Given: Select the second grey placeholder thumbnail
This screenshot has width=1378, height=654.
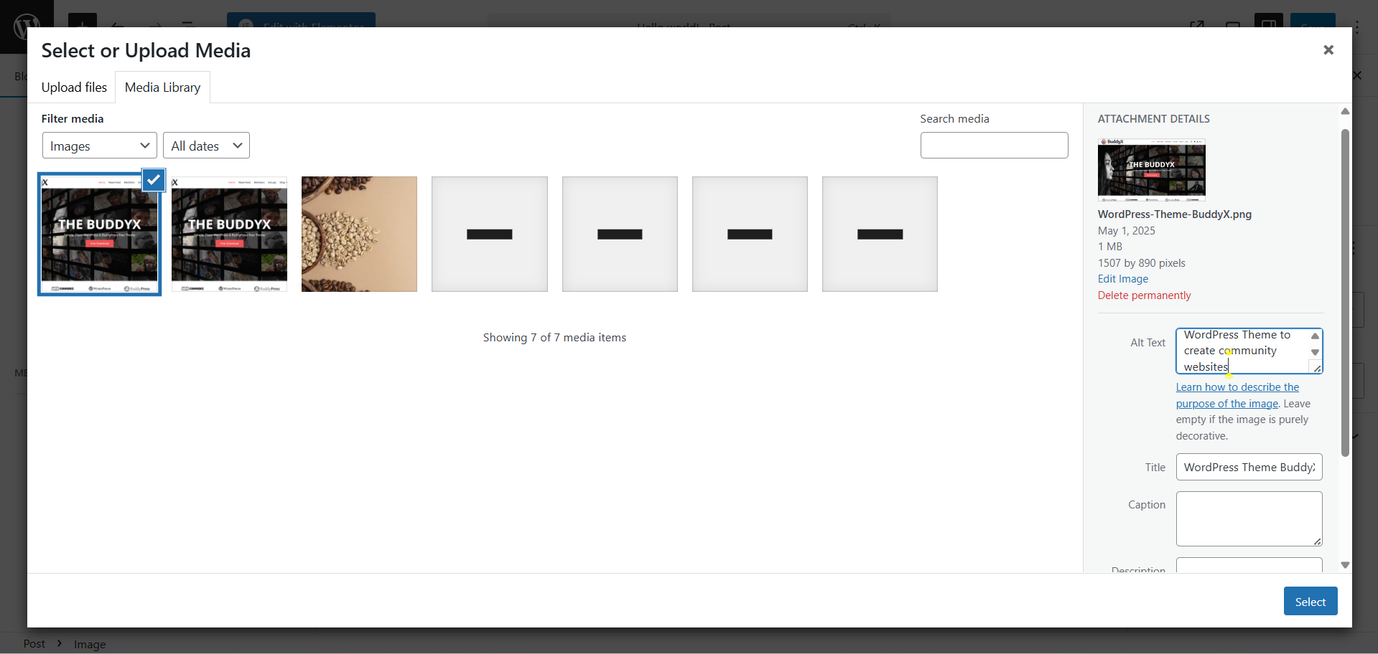Looking at the screenshot, I should 620,234.
